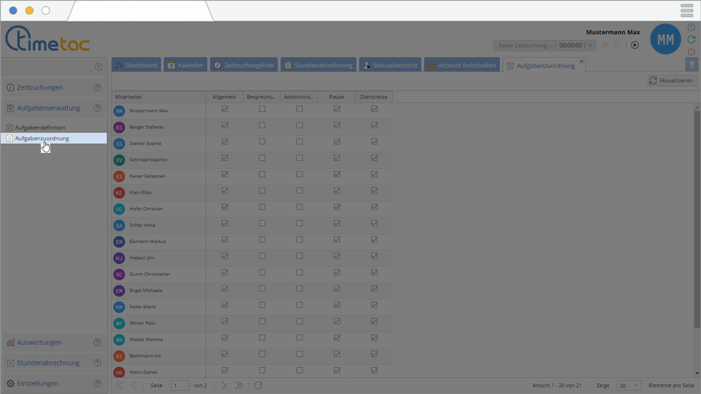Viewport: 701px width, 394px height.
Task: Click the green reload icon near avatar
Action: (x=691, y=40)
